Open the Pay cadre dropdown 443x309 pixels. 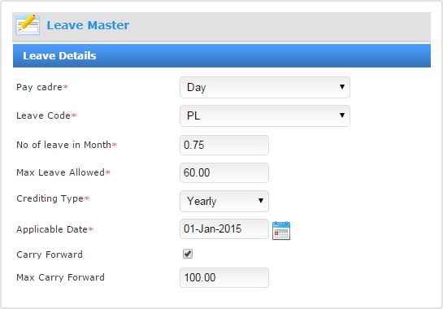pos(265,87)
